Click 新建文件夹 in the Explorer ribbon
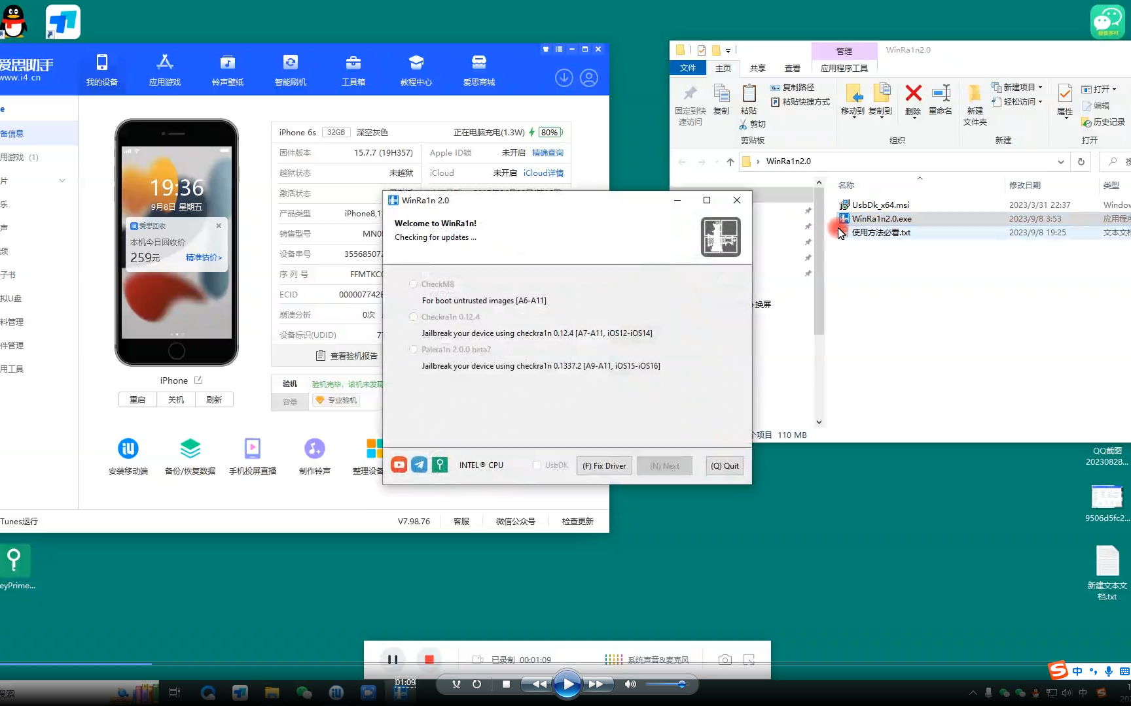 click(x=975, y=105)
